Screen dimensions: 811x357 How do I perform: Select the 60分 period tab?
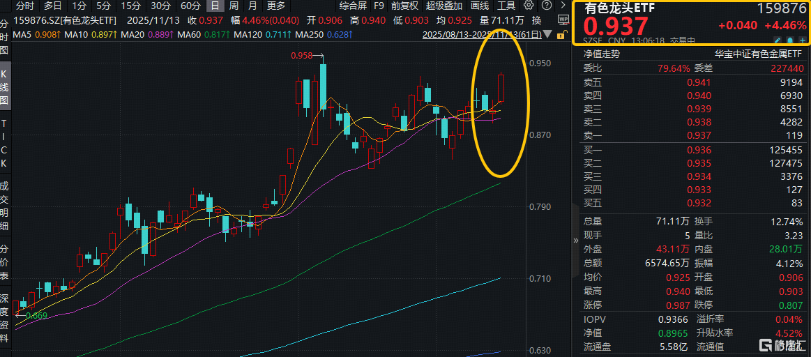(190, 6)
